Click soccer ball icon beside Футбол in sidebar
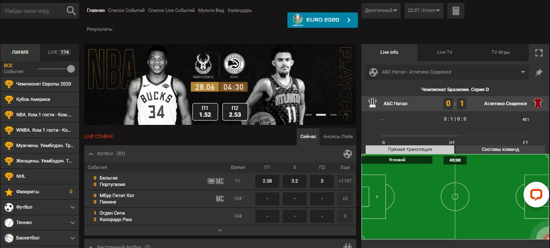Screen dimensions: 550x248 click(x=9, y=207)
